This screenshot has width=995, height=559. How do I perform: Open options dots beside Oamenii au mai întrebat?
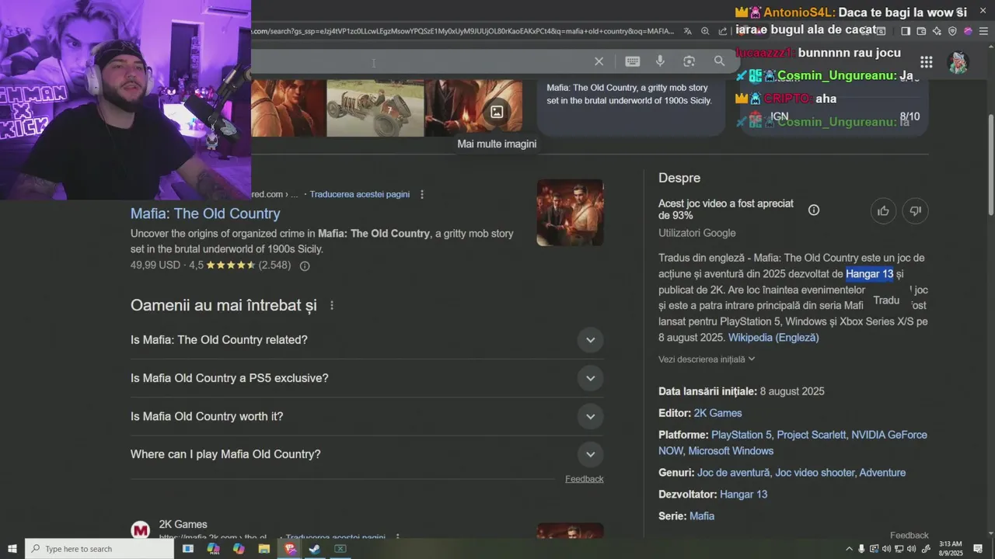332,305
